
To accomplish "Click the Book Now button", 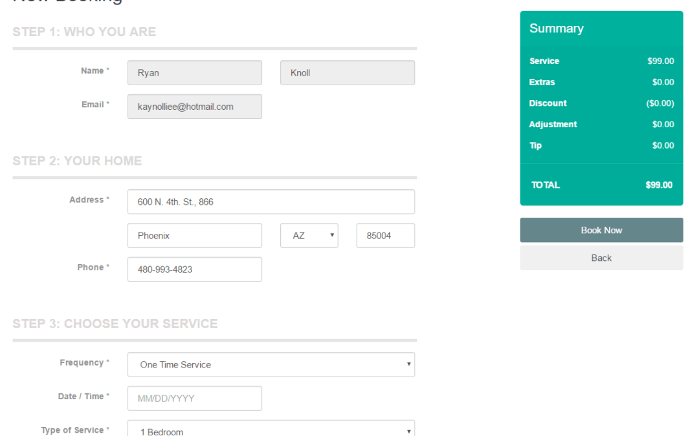I will pos(601,230).
